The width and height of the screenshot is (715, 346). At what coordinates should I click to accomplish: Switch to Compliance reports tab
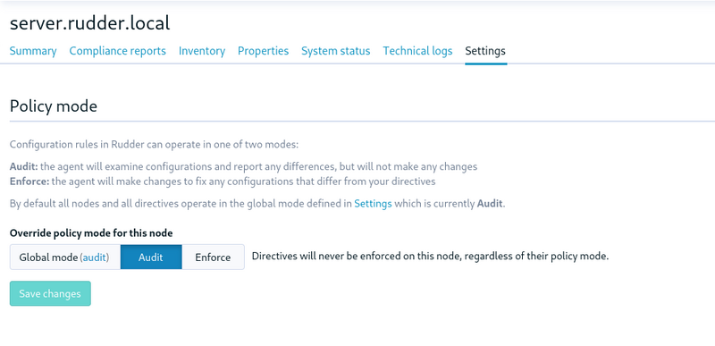[x=118, y=51]
